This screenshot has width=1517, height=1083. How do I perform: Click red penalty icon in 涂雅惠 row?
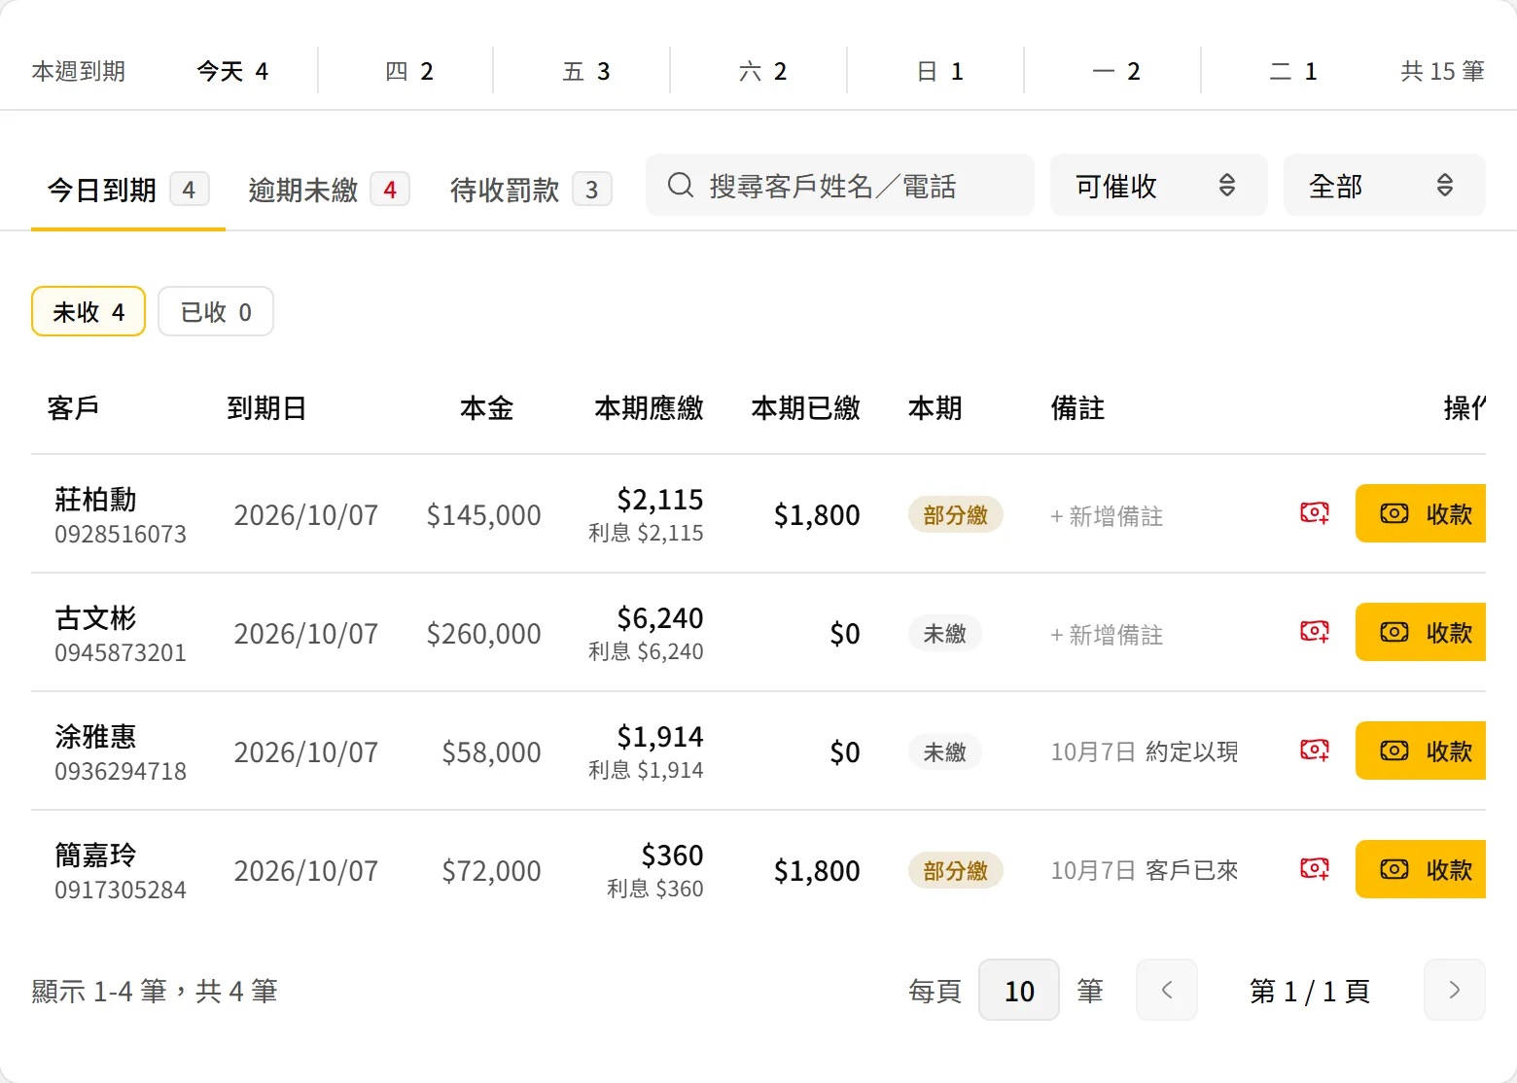(1315, 750)
